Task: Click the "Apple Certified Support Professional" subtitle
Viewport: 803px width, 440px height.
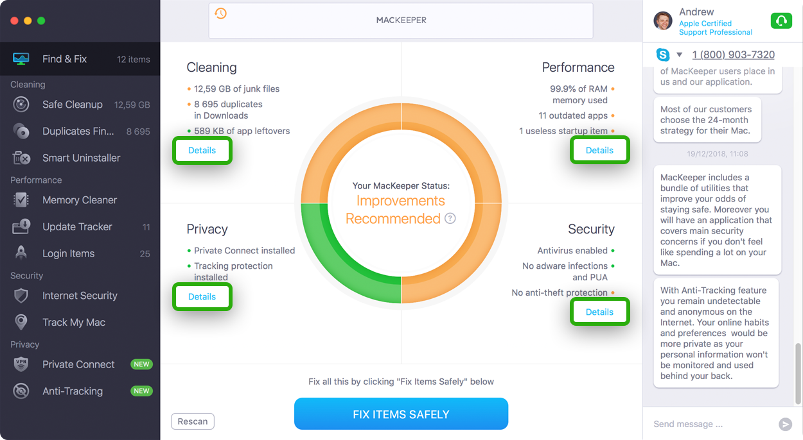Action: point(716,28)
